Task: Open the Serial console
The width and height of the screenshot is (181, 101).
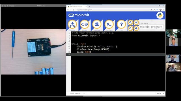Action: coord(109,24)
